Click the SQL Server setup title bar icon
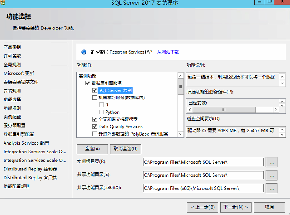The image size is (290, 215). pyautogui.click(x=3, y=2)
